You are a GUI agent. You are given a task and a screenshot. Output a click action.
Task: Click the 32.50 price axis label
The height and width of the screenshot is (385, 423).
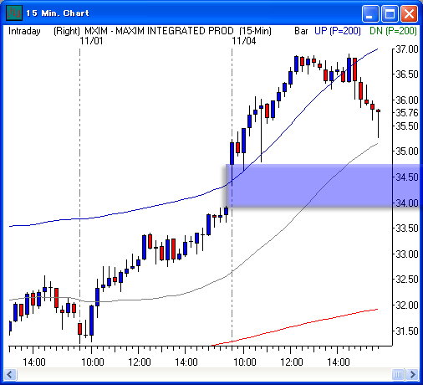(407, 280)
